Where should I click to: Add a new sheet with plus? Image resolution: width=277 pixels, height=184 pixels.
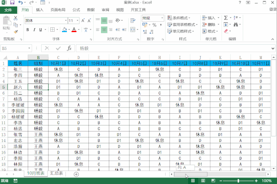click(x=76, y=174)
